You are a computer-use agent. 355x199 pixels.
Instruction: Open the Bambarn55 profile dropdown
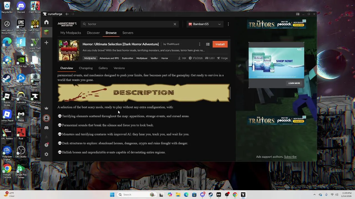point(205,24)
